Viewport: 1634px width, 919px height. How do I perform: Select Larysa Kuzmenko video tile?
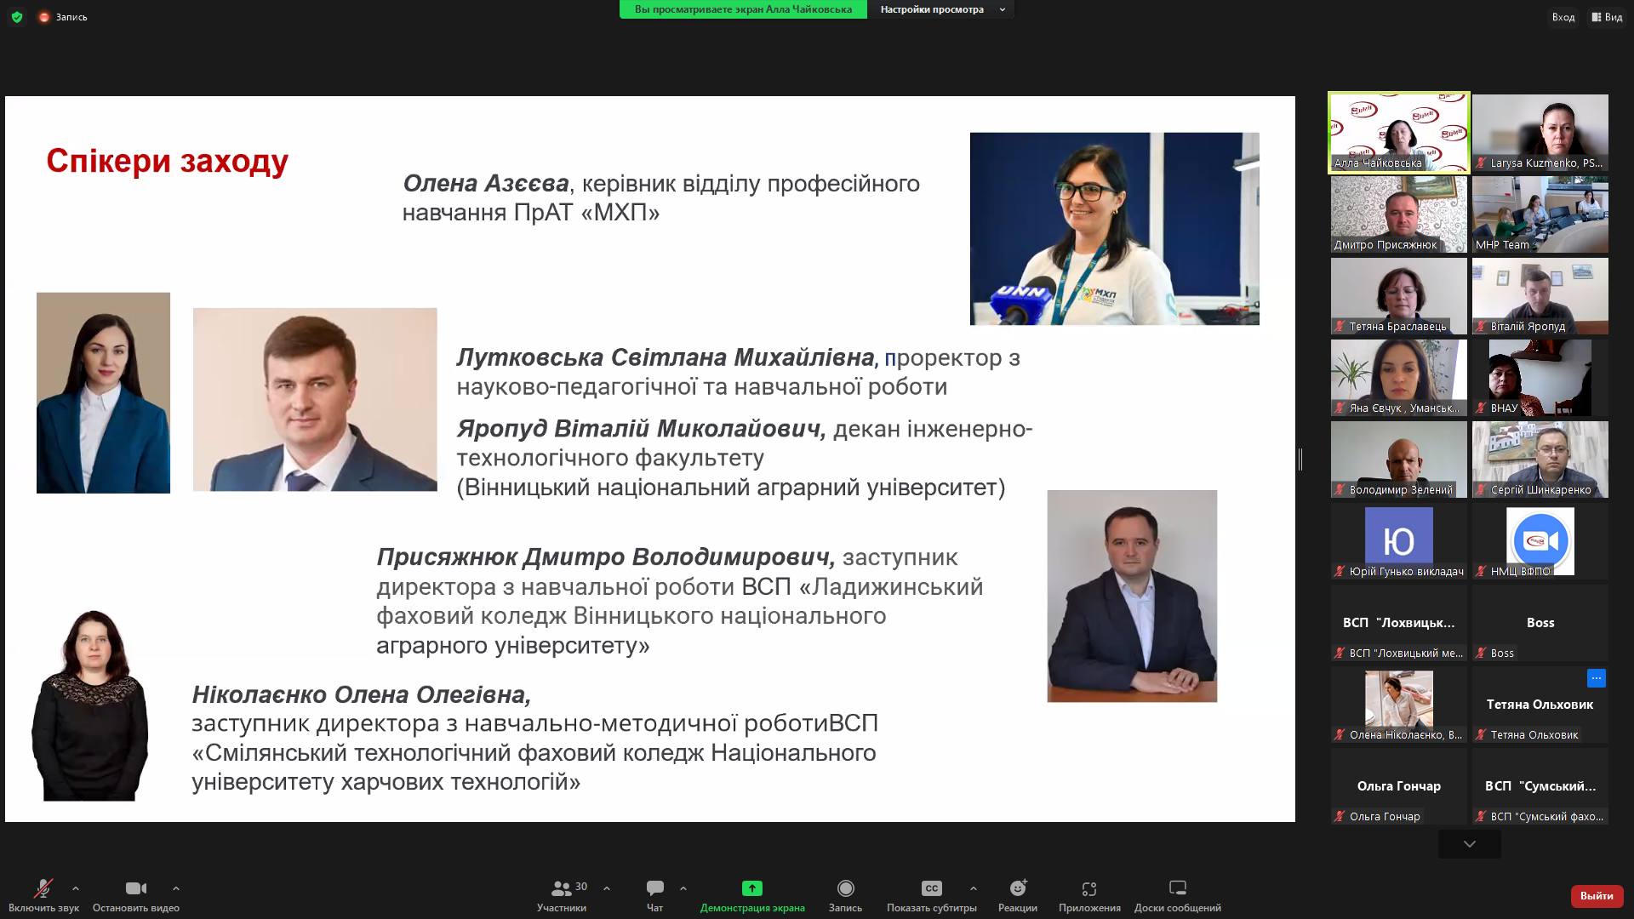click(1540, 133)
